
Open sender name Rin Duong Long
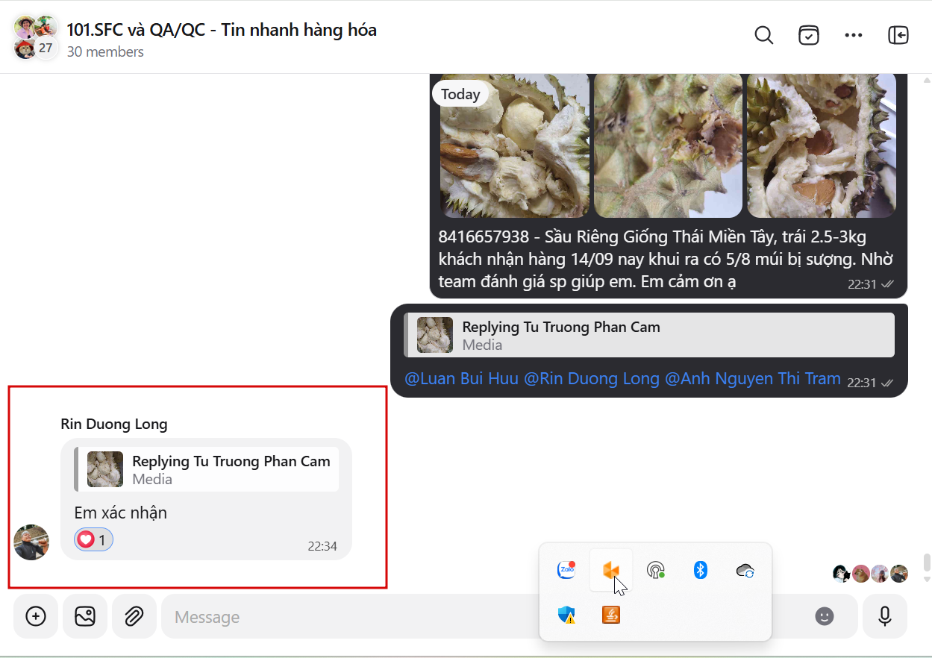tap(114, 424)
